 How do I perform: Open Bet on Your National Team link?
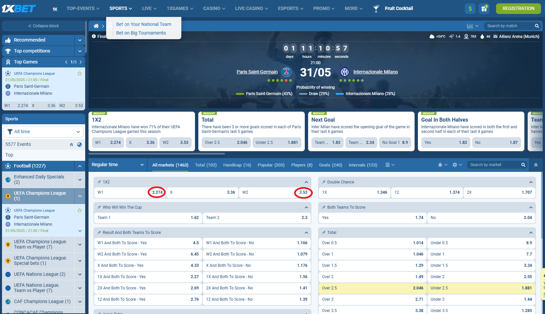(x=143, y=24)
